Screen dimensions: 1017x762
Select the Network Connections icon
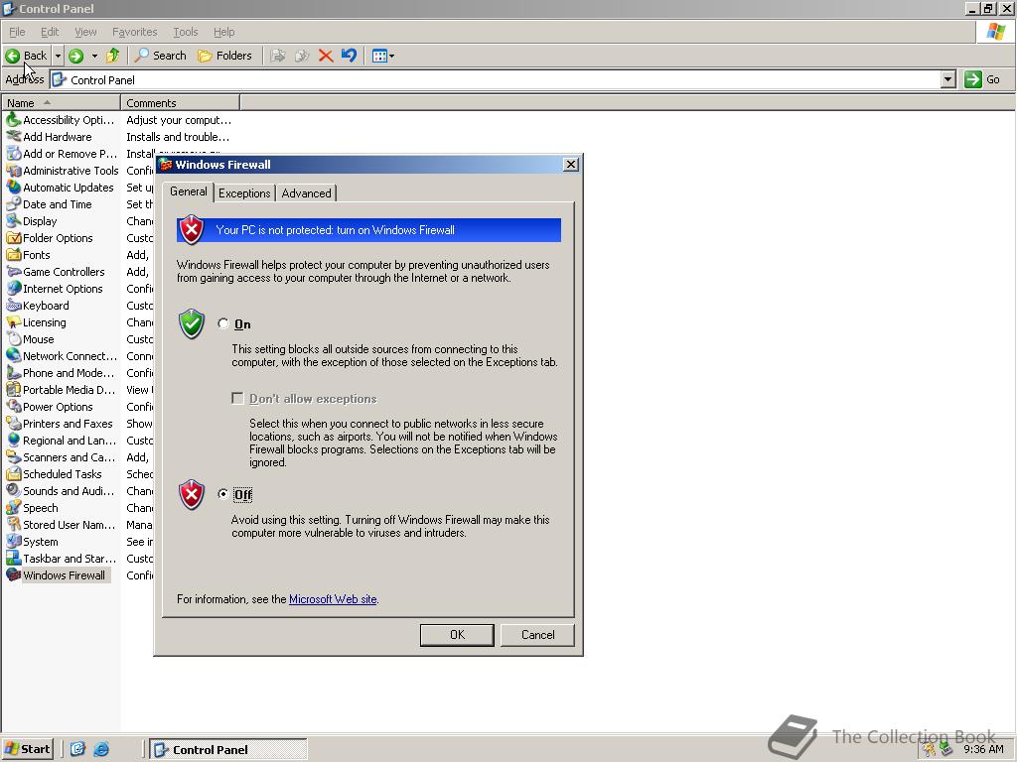click(13, 355)
